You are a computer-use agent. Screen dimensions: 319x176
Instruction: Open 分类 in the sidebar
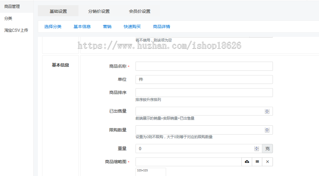point(8,18)
